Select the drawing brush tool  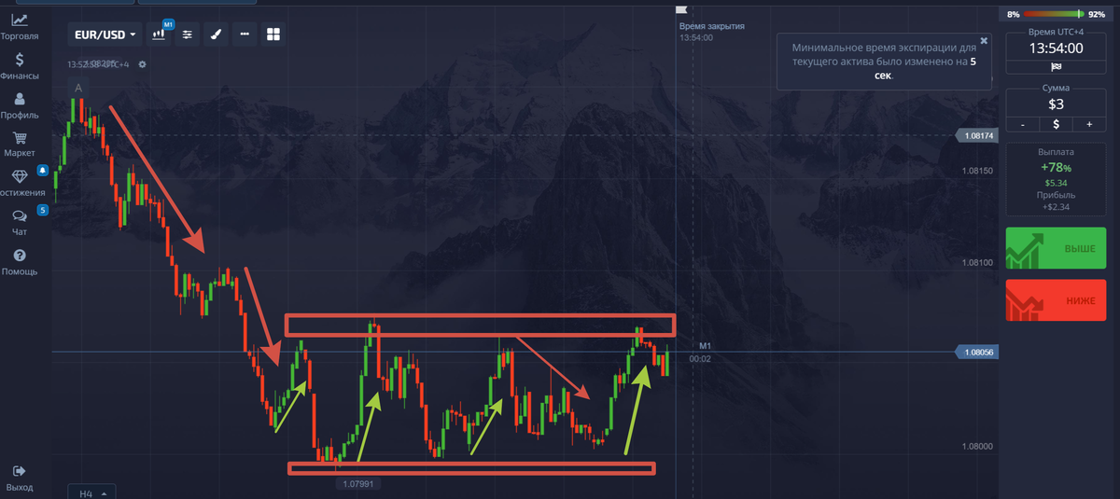[x=216, y=35]
